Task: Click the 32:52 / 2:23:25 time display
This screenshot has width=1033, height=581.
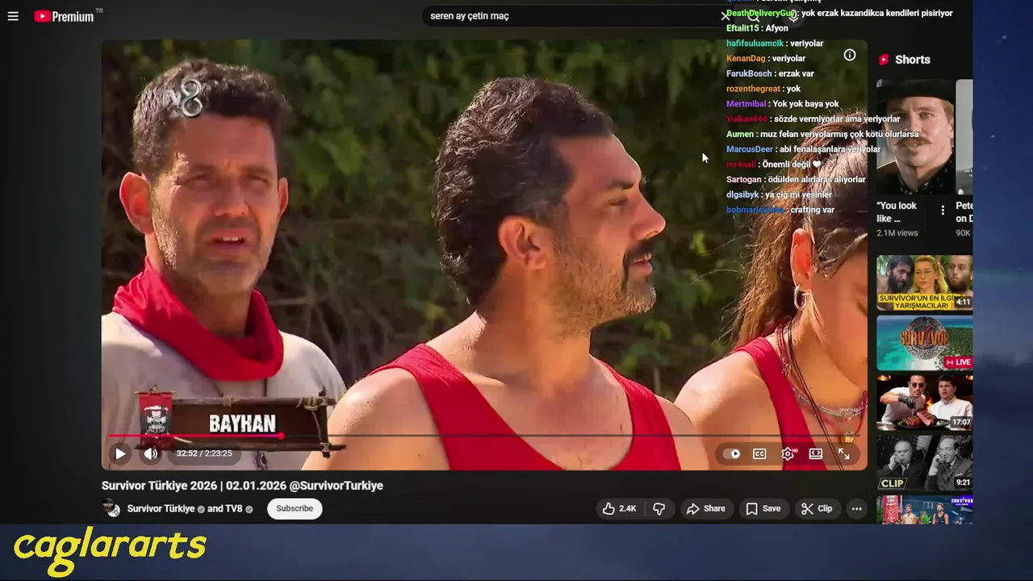Action: pyautogui.click(x=204, y=454)
